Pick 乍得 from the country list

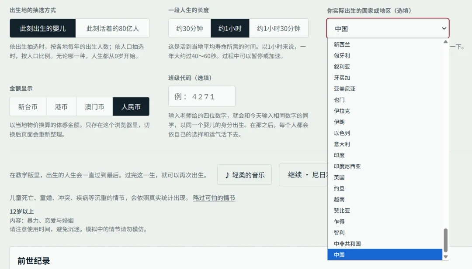385,221
